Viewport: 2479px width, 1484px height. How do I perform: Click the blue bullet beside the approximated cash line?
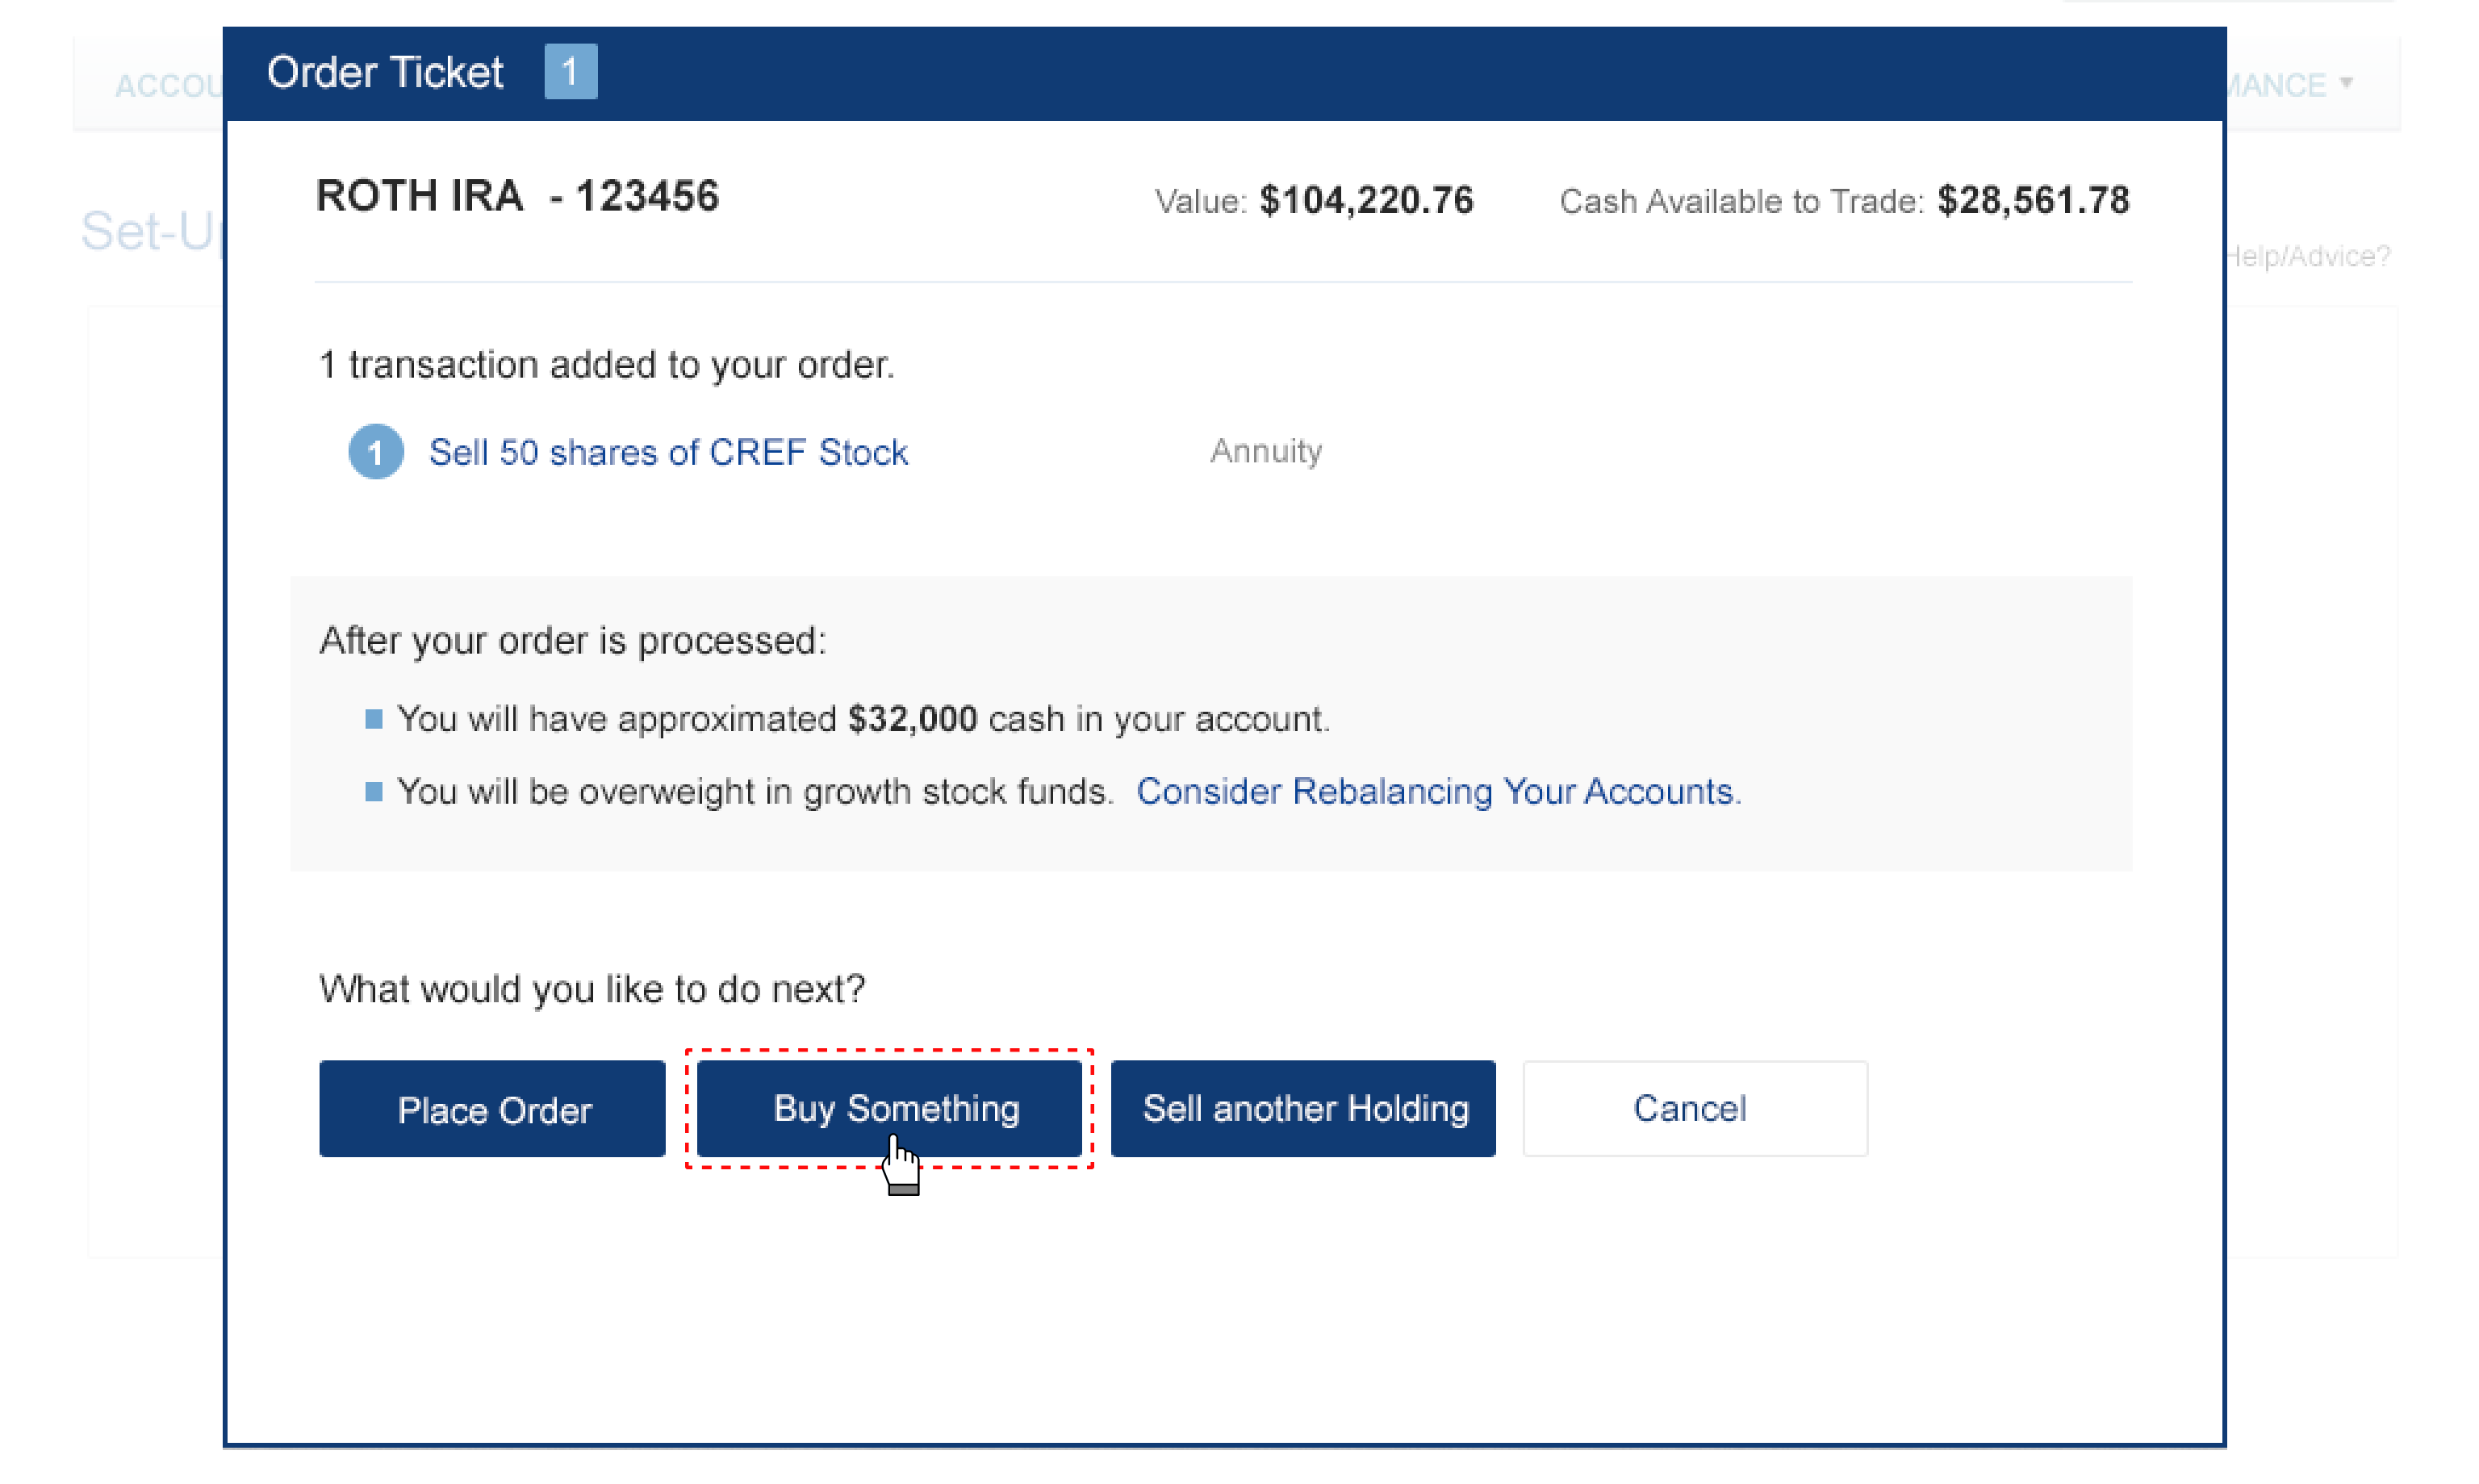[x=374, y=719]
